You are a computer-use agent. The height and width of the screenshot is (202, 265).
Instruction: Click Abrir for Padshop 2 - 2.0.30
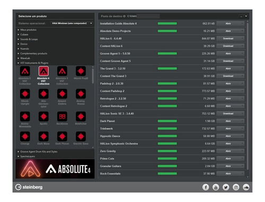(x=228, y=84)
